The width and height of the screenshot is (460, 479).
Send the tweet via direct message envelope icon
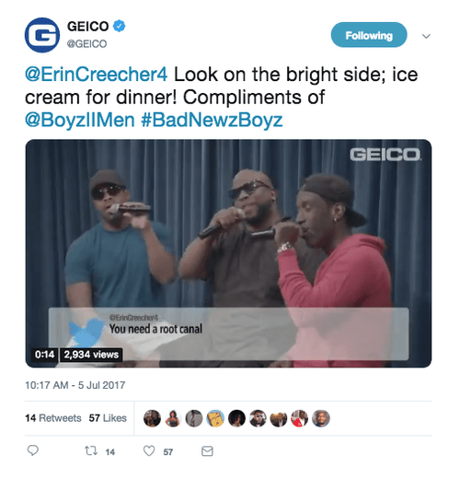(x=207, y=451)
